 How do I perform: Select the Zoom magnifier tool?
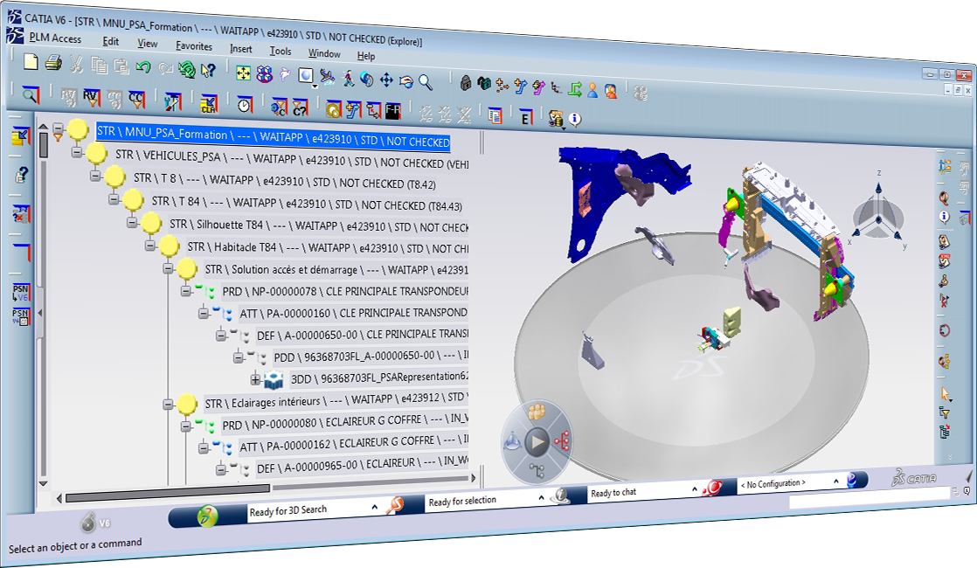coord(426,81)
